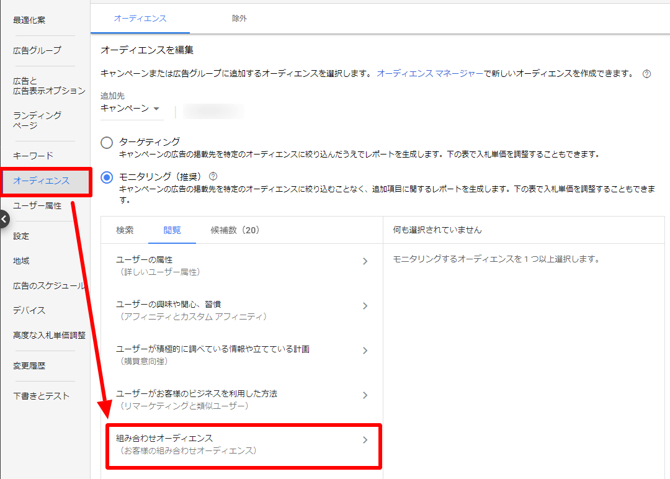Switch to the 検索 tab
This screenshot has width=670, height=479.
tap(125, 230)
